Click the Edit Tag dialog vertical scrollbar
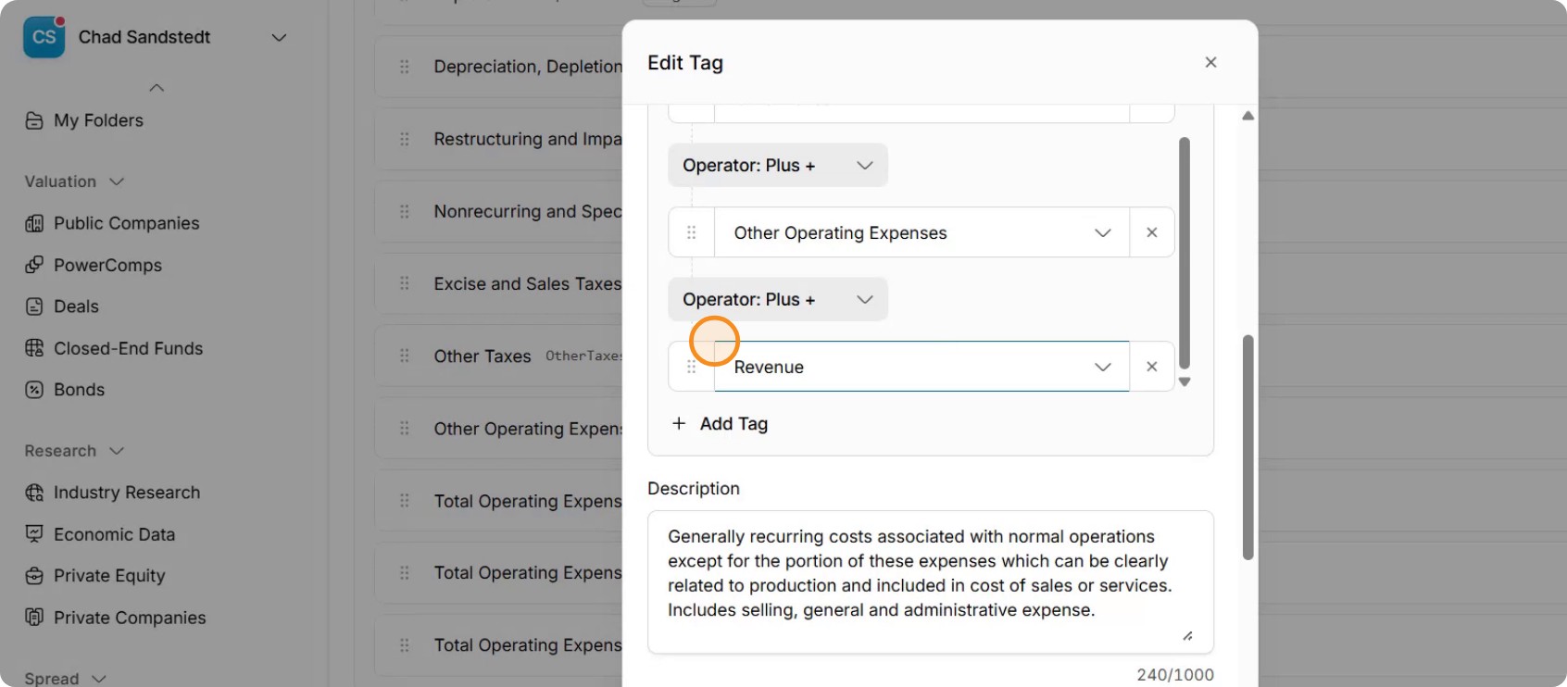Image resolution: width=1567 pixels, height=687 pixels. click(x=1247, y=447)
